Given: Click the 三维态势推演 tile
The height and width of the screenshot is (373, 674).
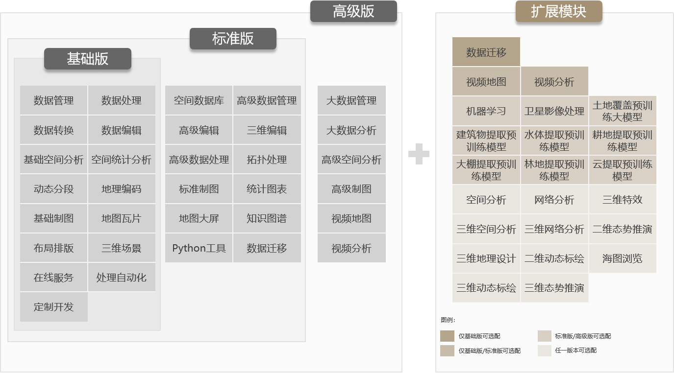Looking at the screenshot, I should [x=554, y=288].
